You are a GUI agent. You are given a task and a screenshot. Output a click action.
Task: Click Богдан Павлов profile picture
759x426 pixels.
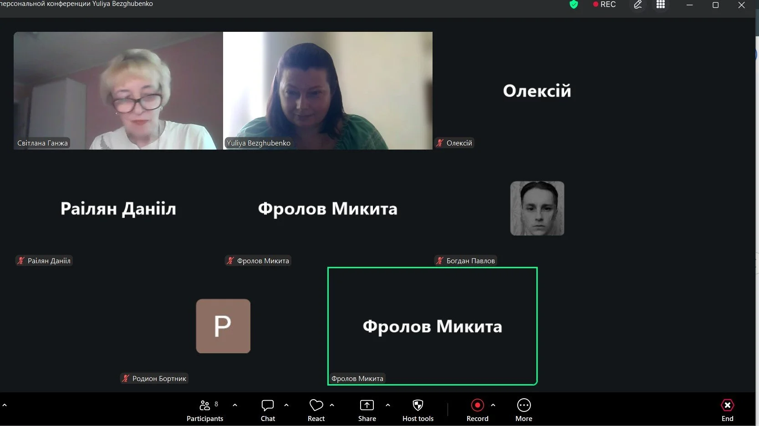click(537, 208)
